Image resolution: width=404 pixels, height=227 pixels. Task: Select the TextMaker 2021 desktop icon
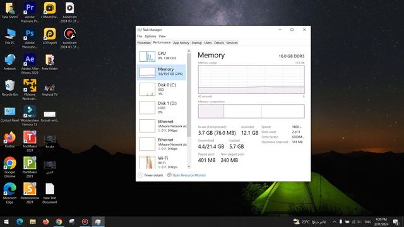tap(30, 141)
